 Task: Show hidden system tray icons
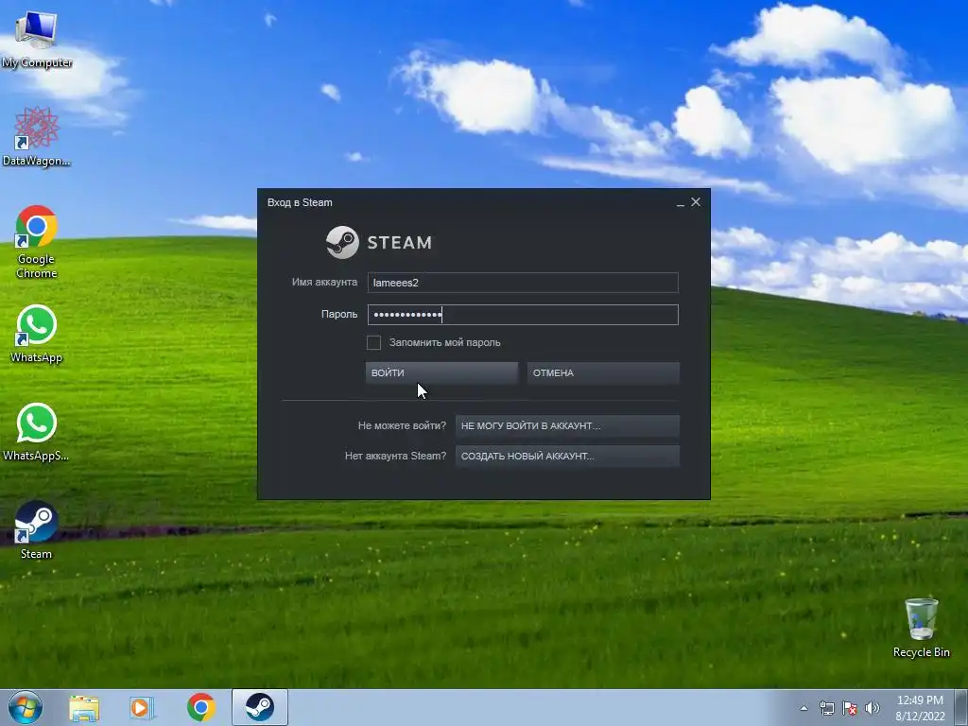coord(804,709)
